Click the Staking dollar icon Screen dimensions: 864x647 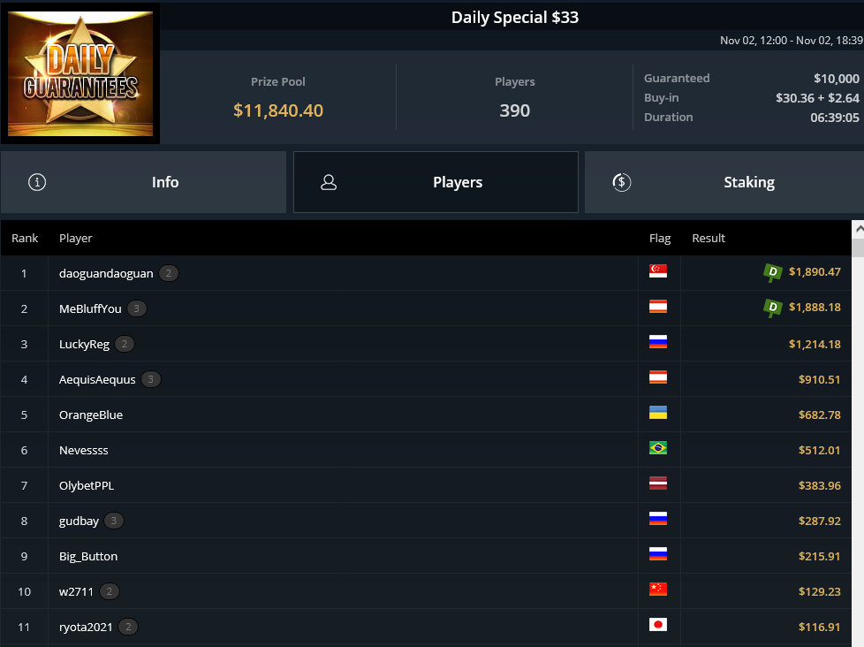pyautogui.click(x=622, y=182)
